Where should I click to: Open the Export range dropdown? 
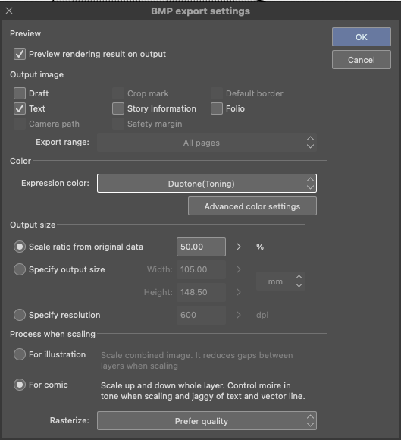click(x=207, y=143)
